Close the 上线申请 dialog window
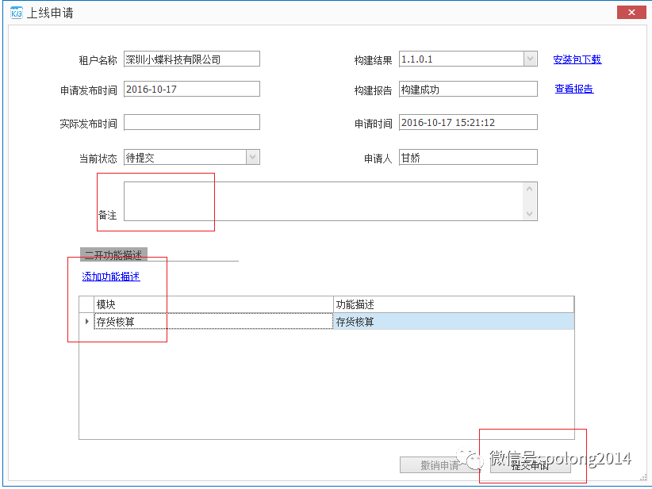652x489 pixels. [x=631, y=12]
